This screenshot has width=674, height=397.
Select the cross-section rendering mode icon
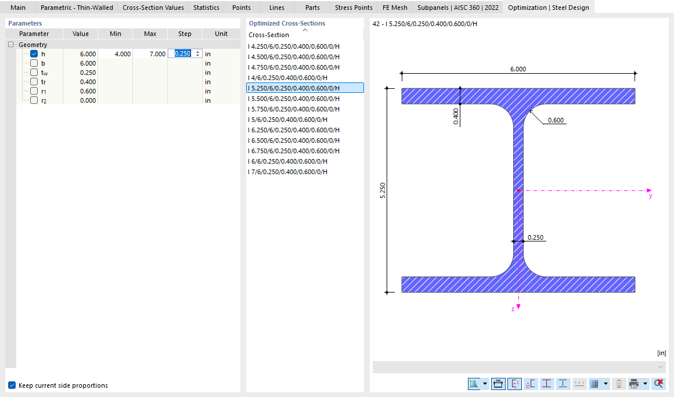(474, 384)
